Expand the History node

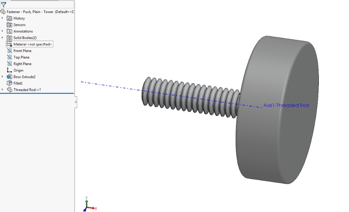(3, 18)
